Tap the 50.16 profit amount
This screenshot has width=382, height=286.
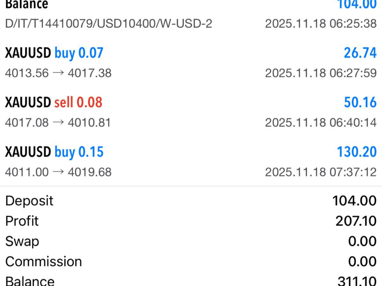[x=360, y=102]
